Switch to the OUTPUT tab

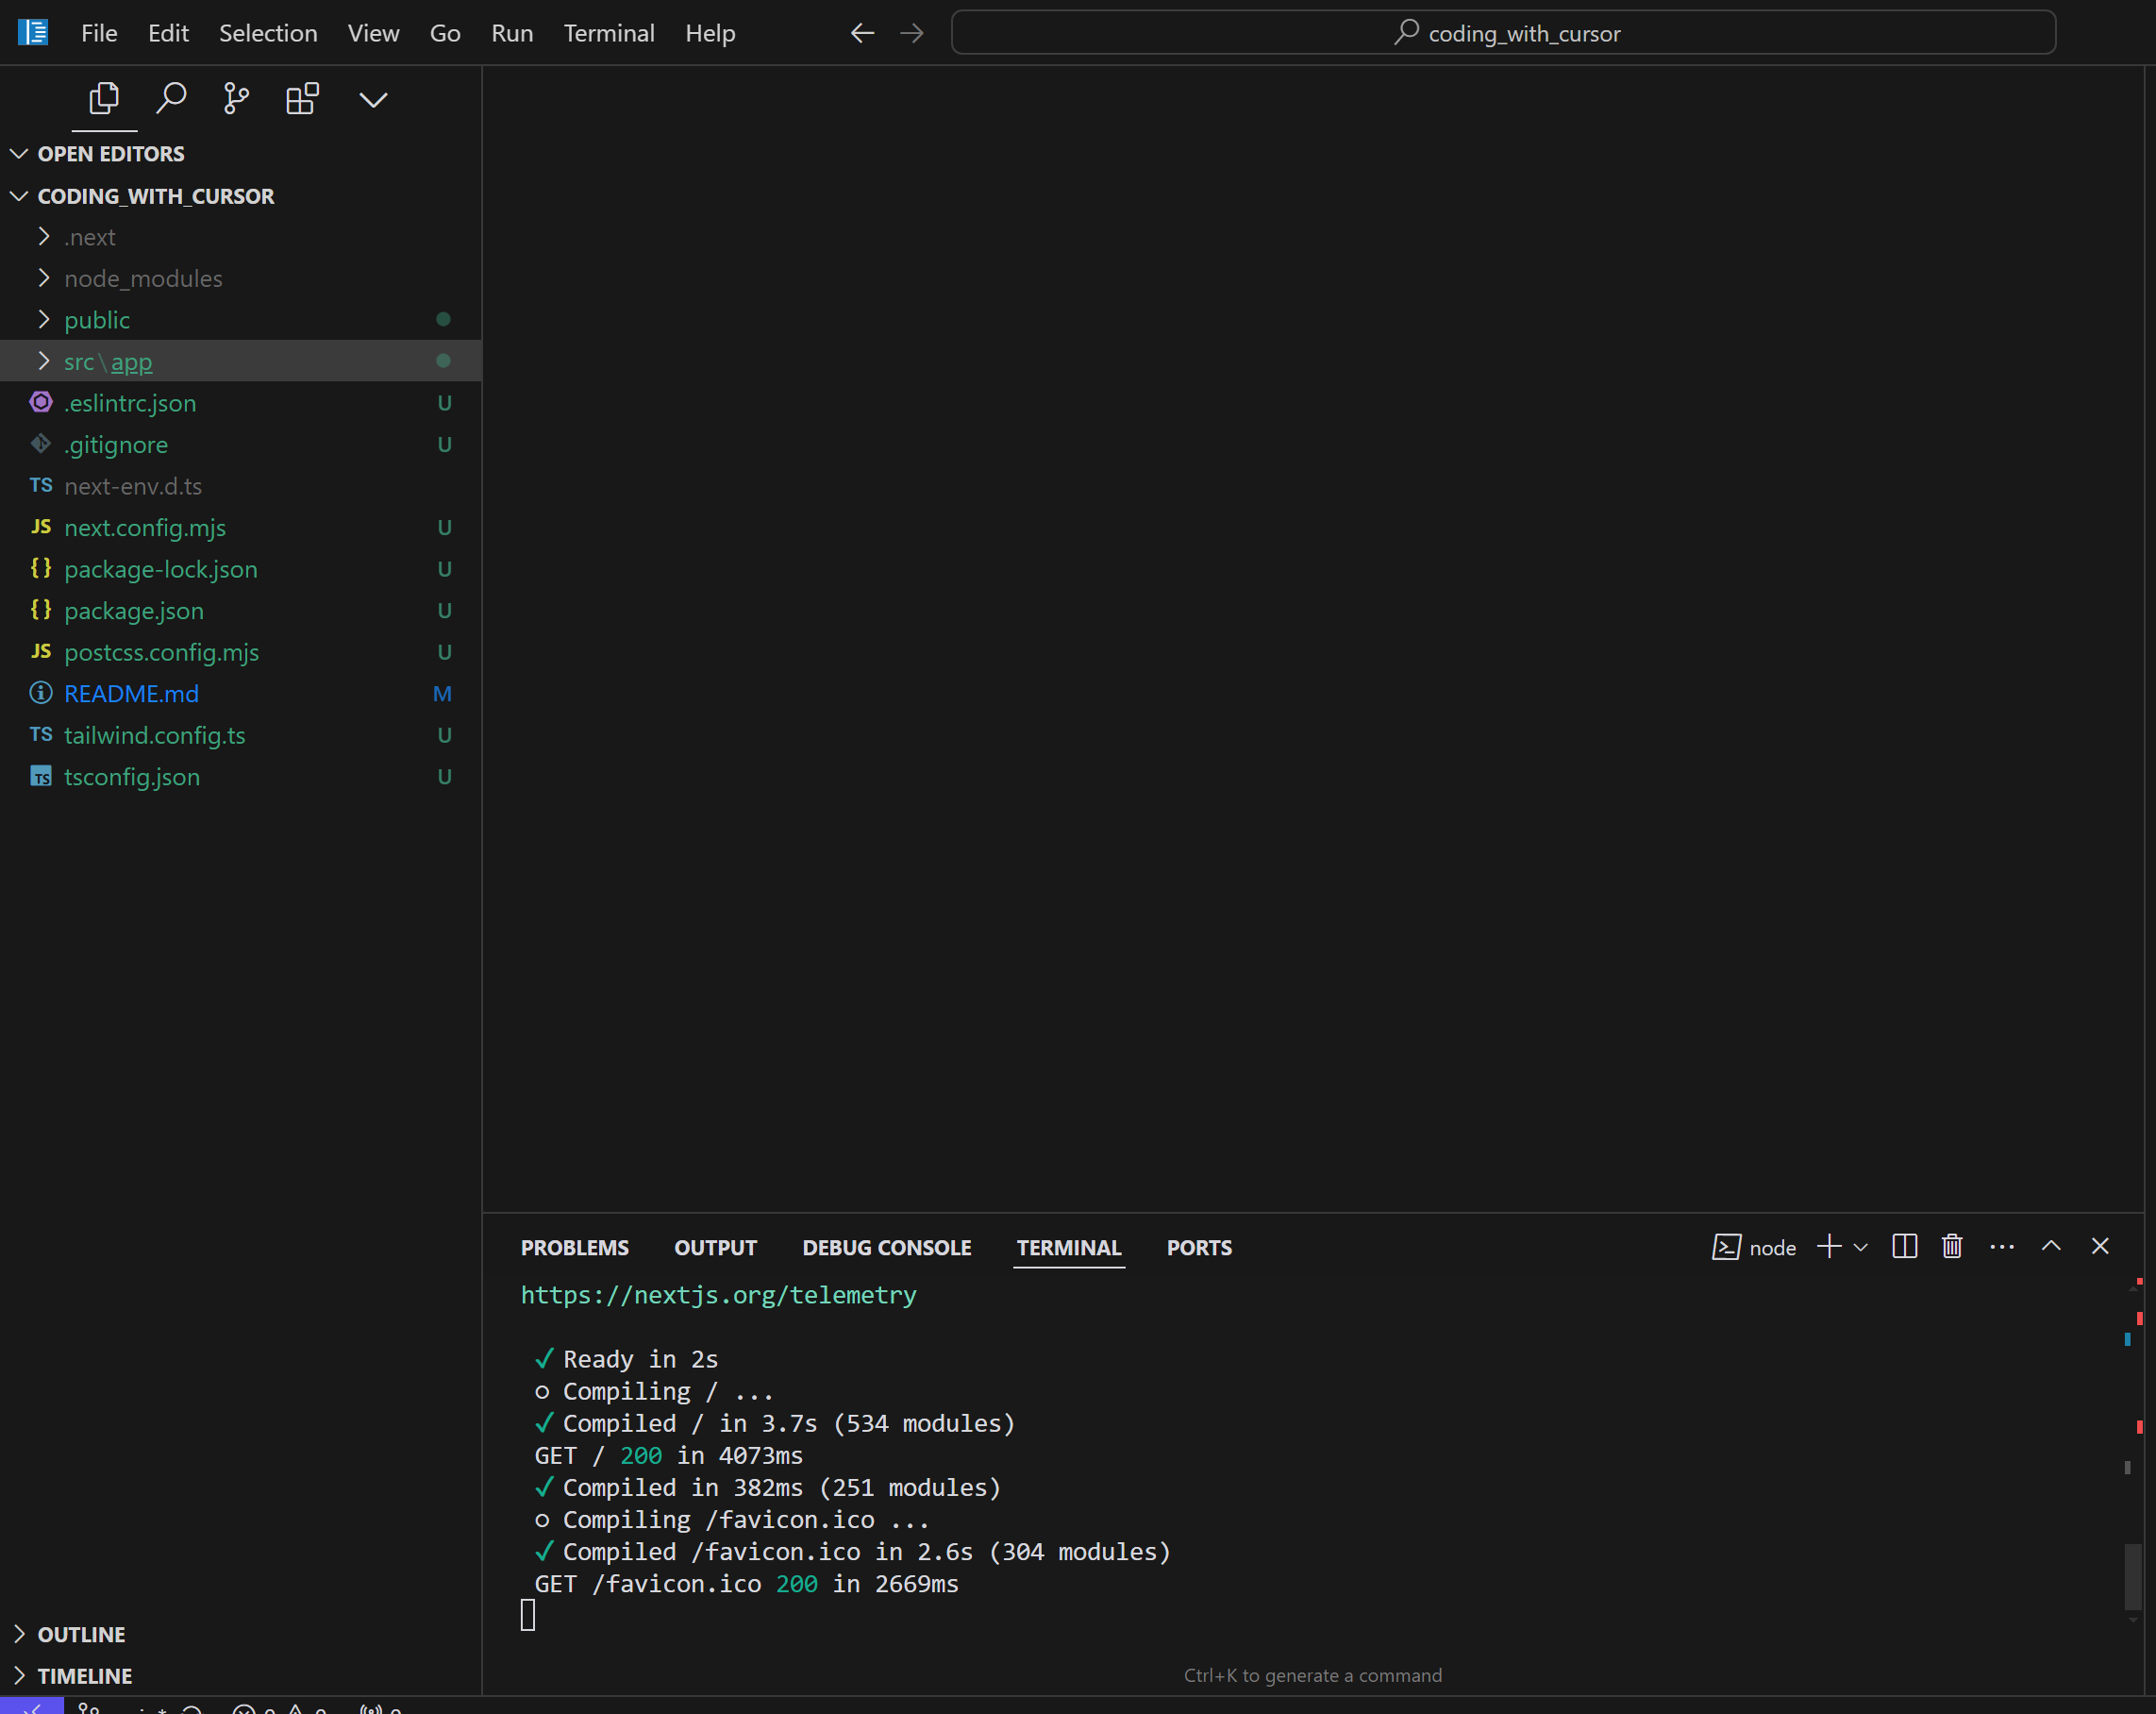(715, 1248)
